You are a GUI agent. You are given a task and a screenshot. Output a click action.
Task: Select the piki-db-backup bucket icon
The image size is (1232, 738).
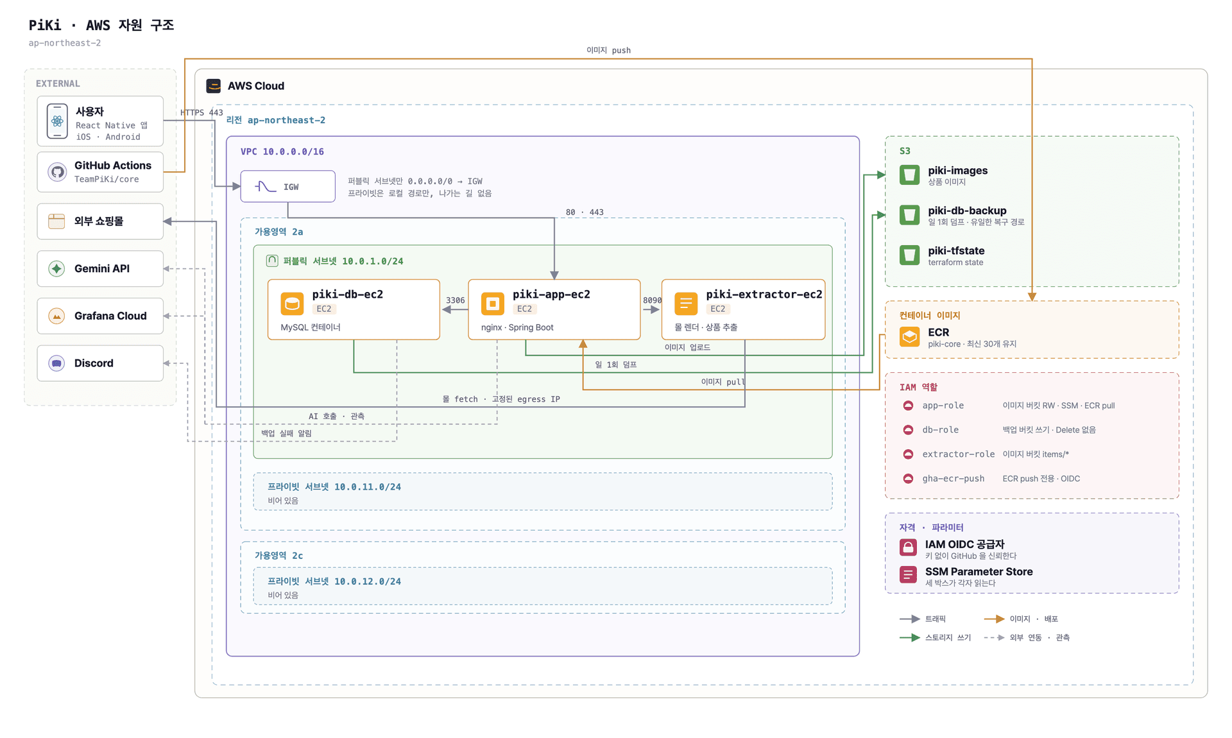click(909, 215)
